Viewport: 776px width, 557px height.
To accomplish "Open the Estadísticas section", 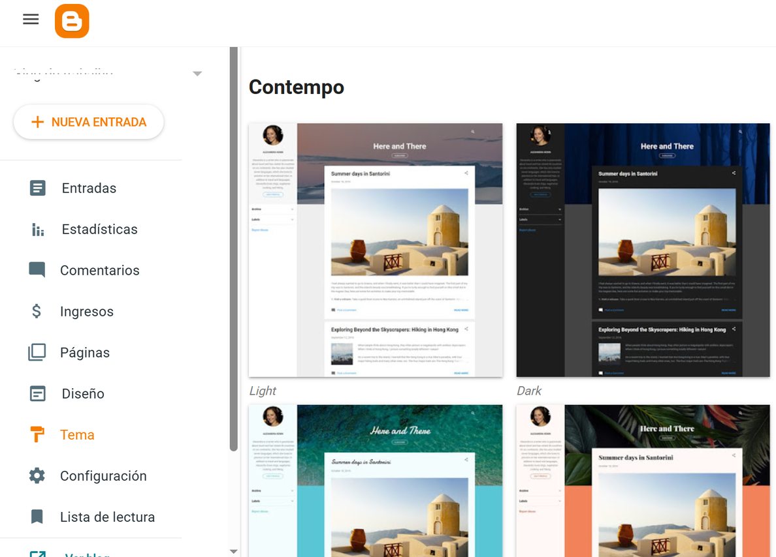I will (99, 230).
